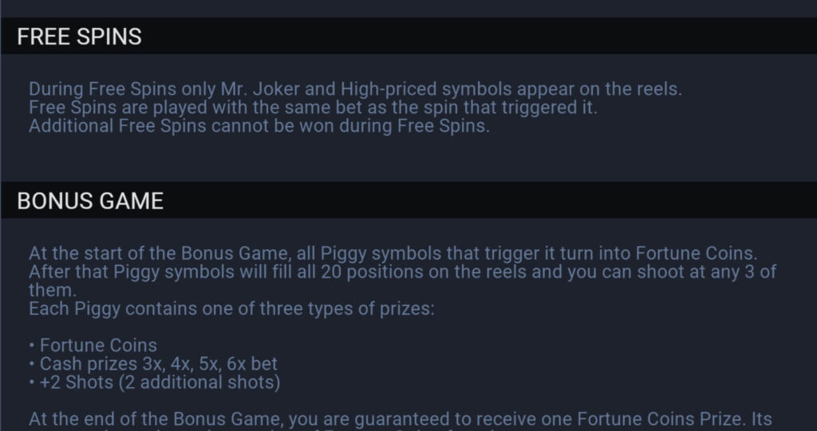
Task: Click the BONUS GAME section heading
Action: tap(90, 200)
